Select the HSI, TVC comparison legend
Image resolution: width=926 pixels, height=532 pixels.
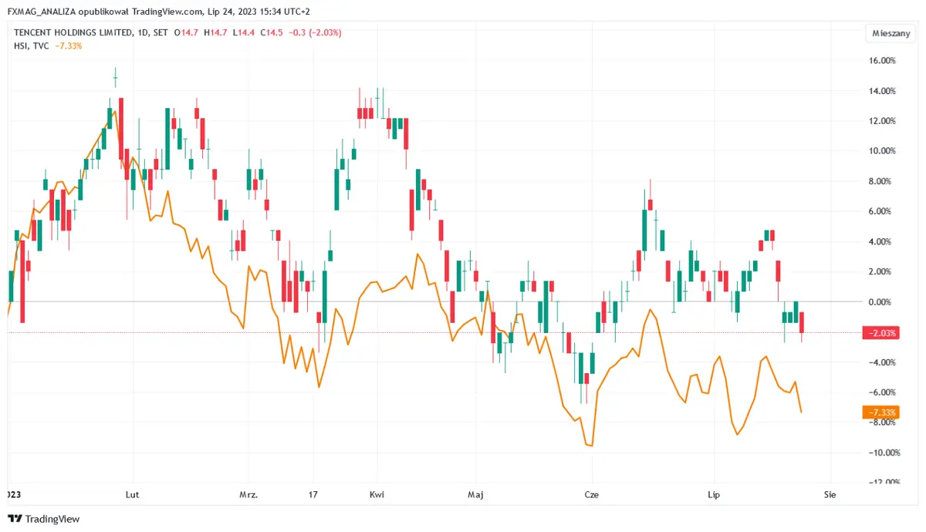pos(31,45)
